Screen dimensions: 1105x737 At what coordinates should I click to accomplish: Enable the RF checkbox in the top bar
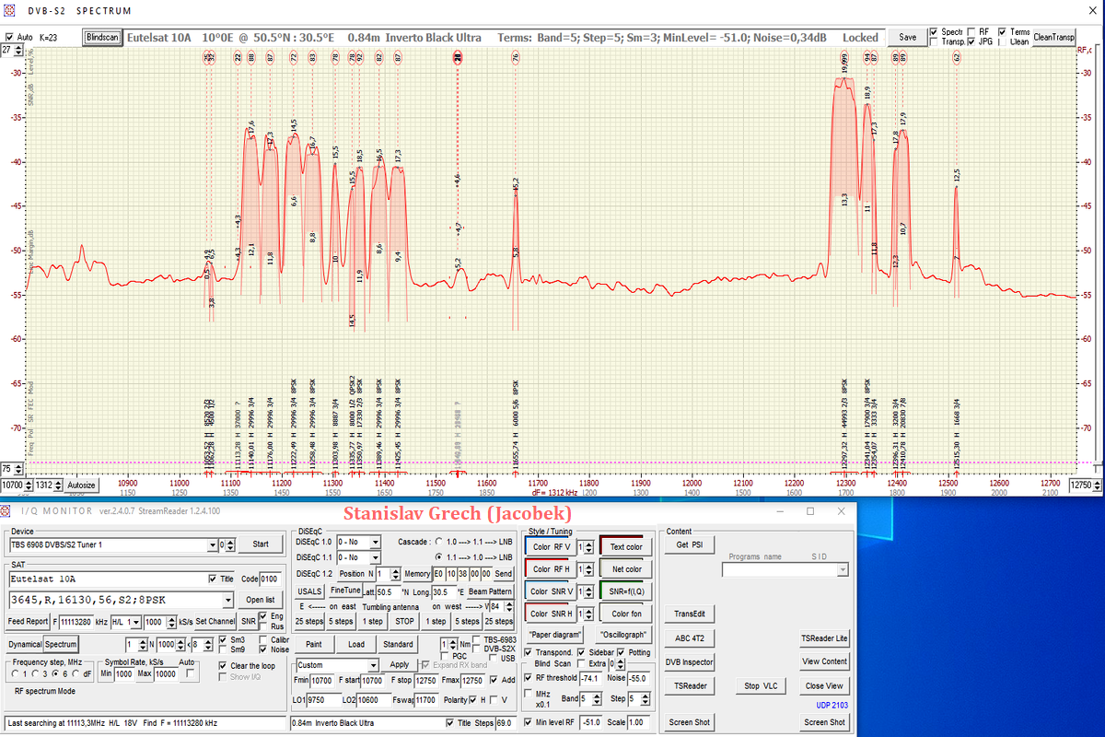coord(972,31)
